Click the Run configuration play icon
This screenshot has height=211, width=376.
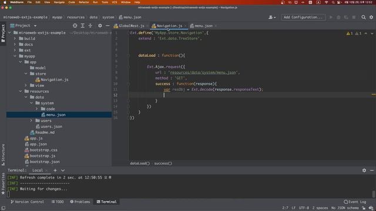(x=331, y=17)
